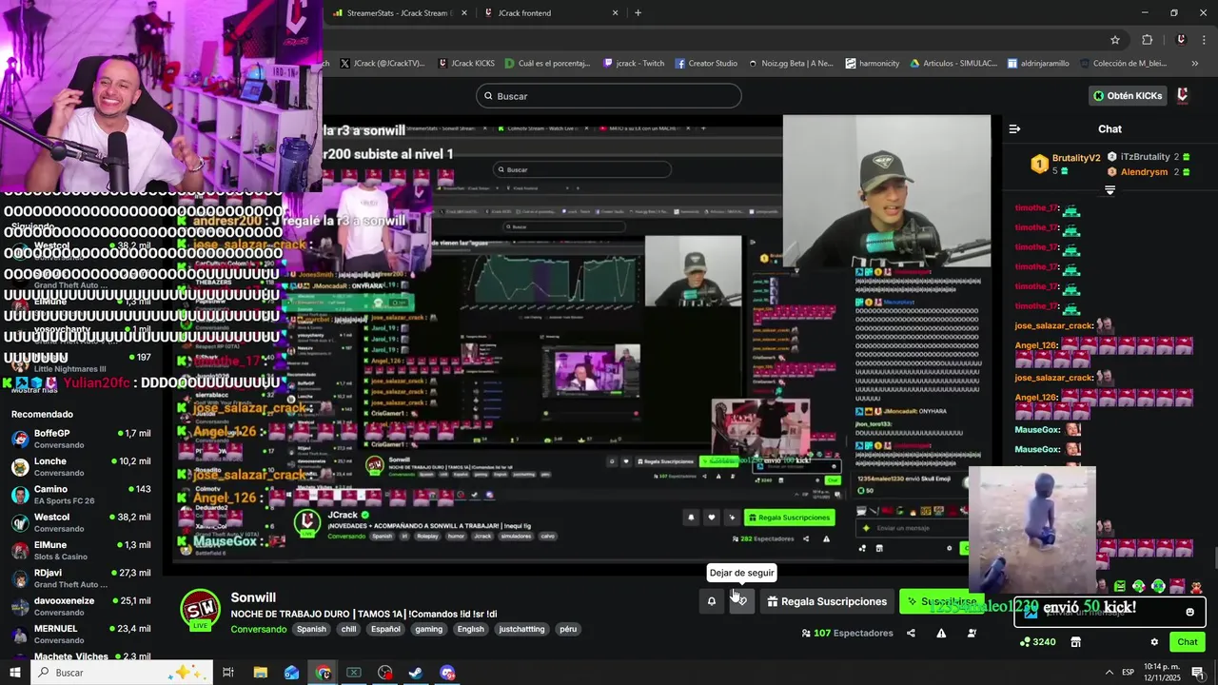This screenshot has height=685, width=1218.
Task: Open the emoji picker in chat input
Action: pos(1189,612)
